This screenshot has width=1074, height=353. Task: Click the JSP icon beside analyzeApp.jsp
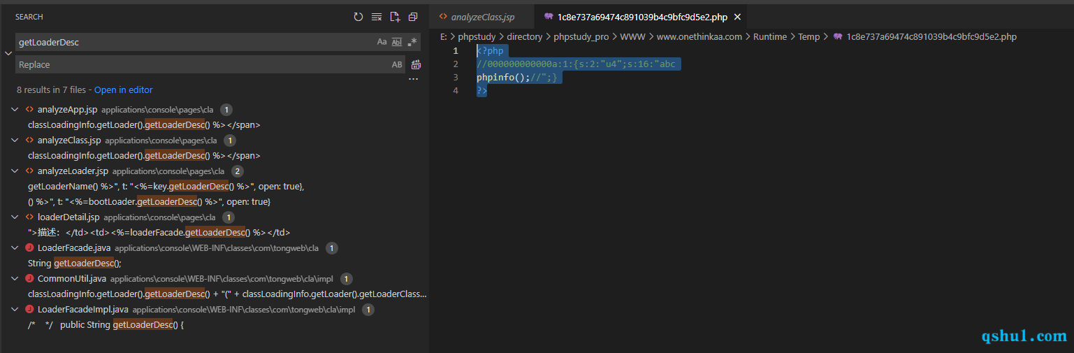29,110
